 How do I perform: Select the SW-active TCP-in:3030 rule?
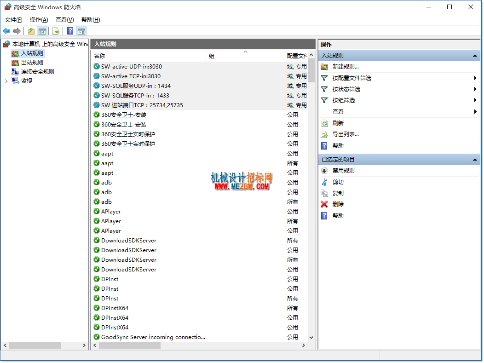(199, 76)
